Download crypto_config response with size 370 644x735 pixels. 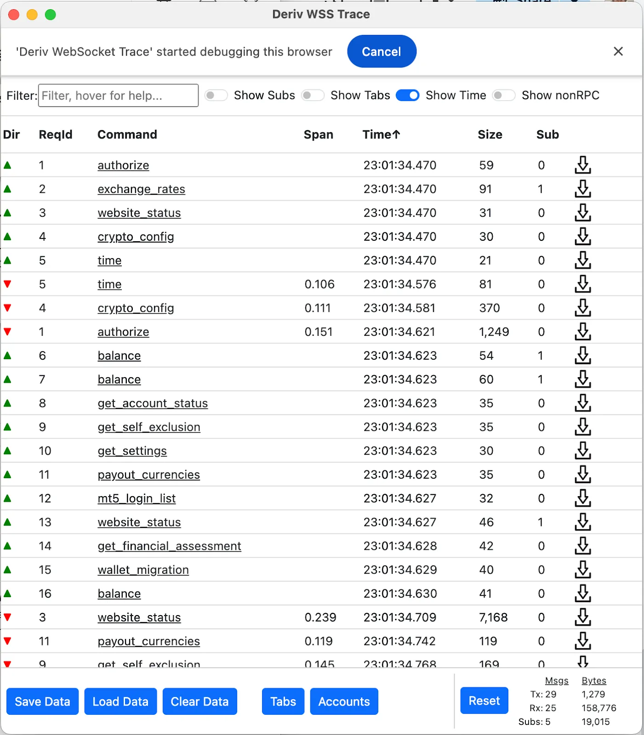[x=583, y=308]
